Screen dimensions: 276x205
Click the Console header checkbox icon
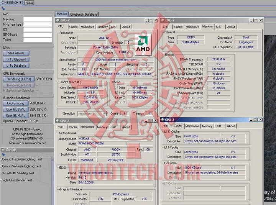[x=3, y=150]
